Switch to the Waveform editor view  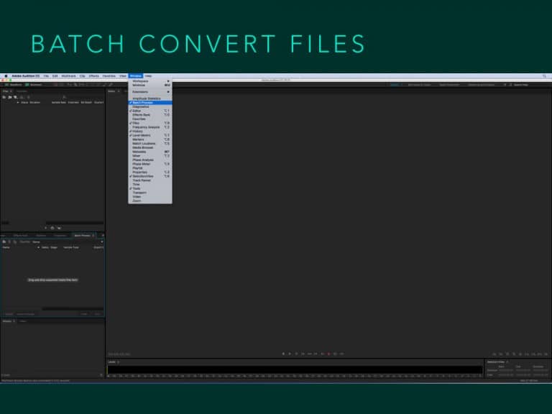tap(13, 85)
